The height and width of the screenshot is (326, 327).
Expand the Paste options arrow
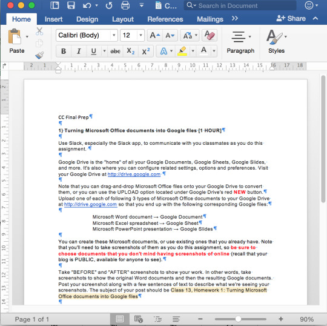pyautogui.click(x=27, y=37)
